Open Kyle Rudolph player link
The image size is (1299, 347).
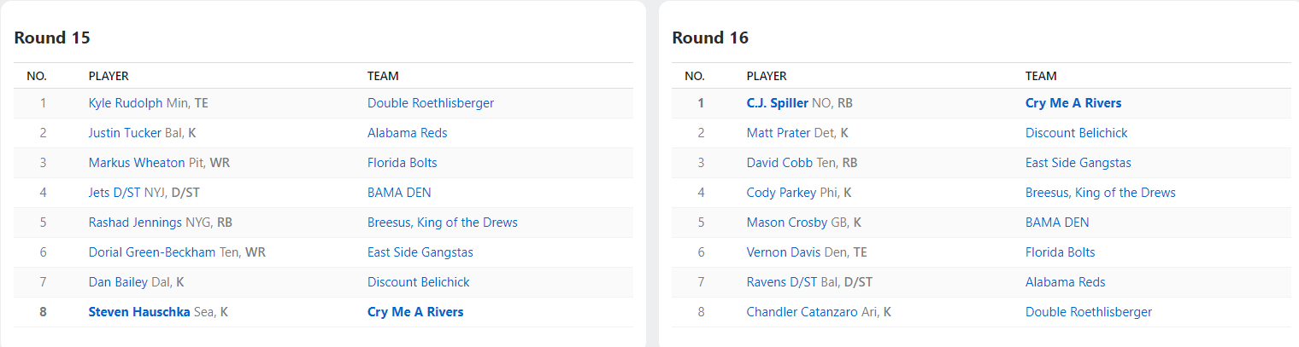[x=125, y=103]
